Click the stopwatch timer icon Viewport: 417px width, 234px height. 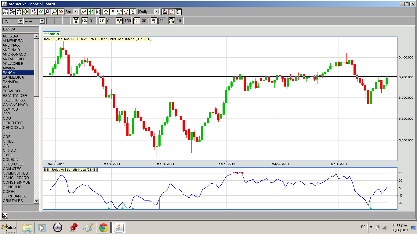pyautogui.click(x=19, y=12)
